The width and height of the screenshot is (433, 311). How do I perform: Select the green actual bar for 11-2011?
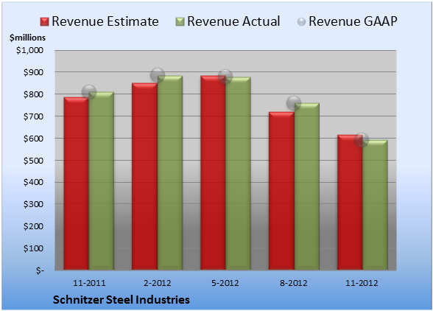point(101,181)
